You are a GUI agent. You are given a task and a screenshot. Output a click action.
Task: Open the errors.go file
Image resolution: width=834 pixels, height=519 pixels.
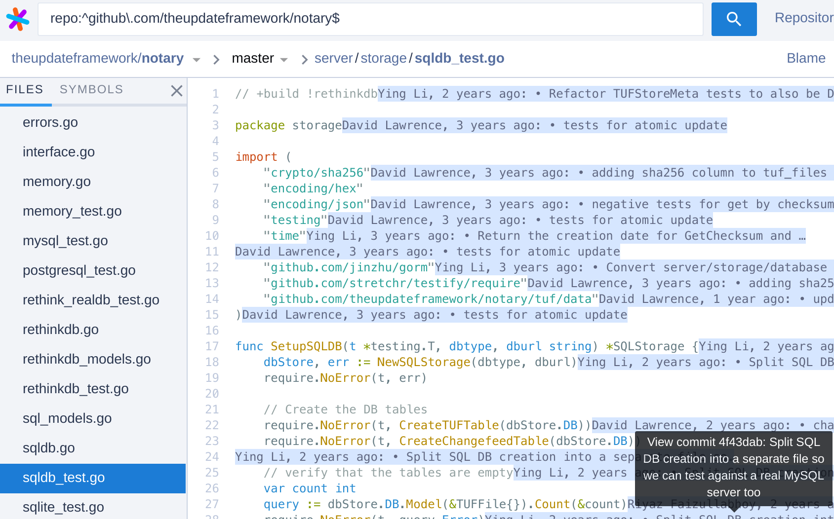tap(50, 122)
